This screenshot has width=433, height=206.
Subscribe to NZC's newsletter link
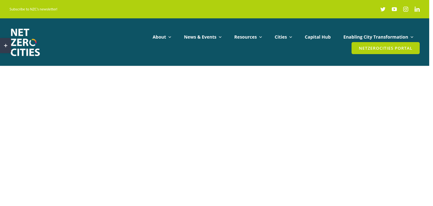[x=33, y=9]
